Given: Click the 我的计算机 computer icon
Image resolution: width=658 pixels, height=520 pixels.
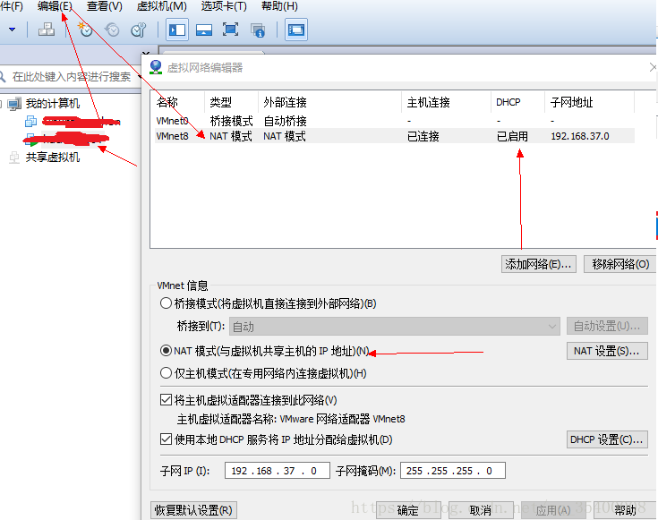Looking at the screenshot, I should click(14, 104).
